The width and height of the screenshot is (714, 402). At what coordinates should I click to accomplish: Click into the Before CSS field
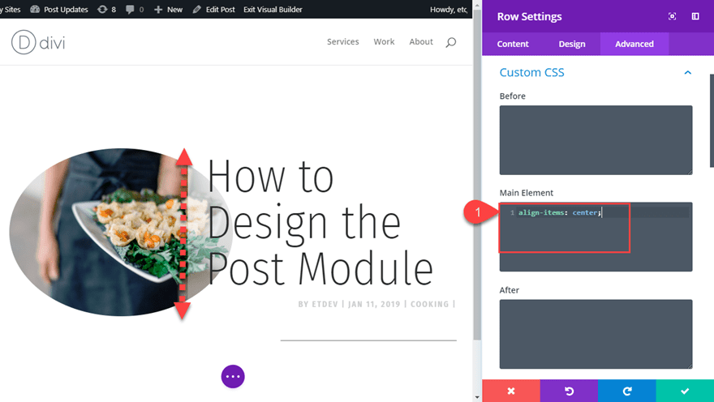(x=596, y=140)
